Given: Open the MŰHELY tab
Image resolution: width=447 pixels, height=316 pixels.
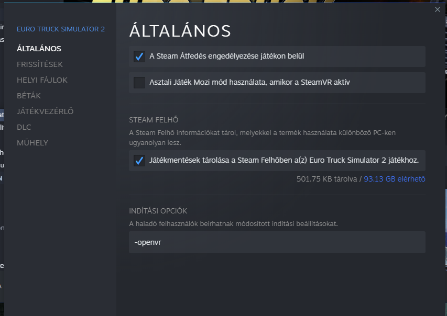Looking at the screenshot, I should click(32, 143).
